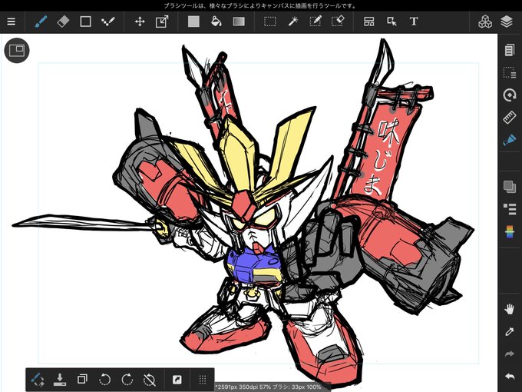Open the Layers panel

(507, 22)
